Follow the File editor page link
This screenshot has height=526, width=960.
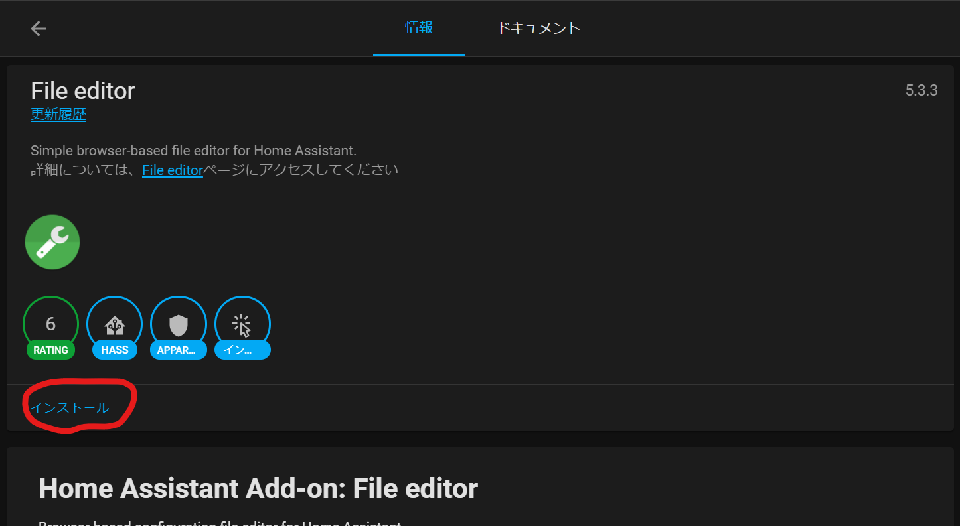[172, 170]
